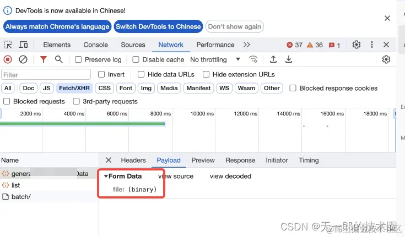This screenshot has height=237, width=405.
Task: Dismiss the language info banner
Action: (387, 18)
